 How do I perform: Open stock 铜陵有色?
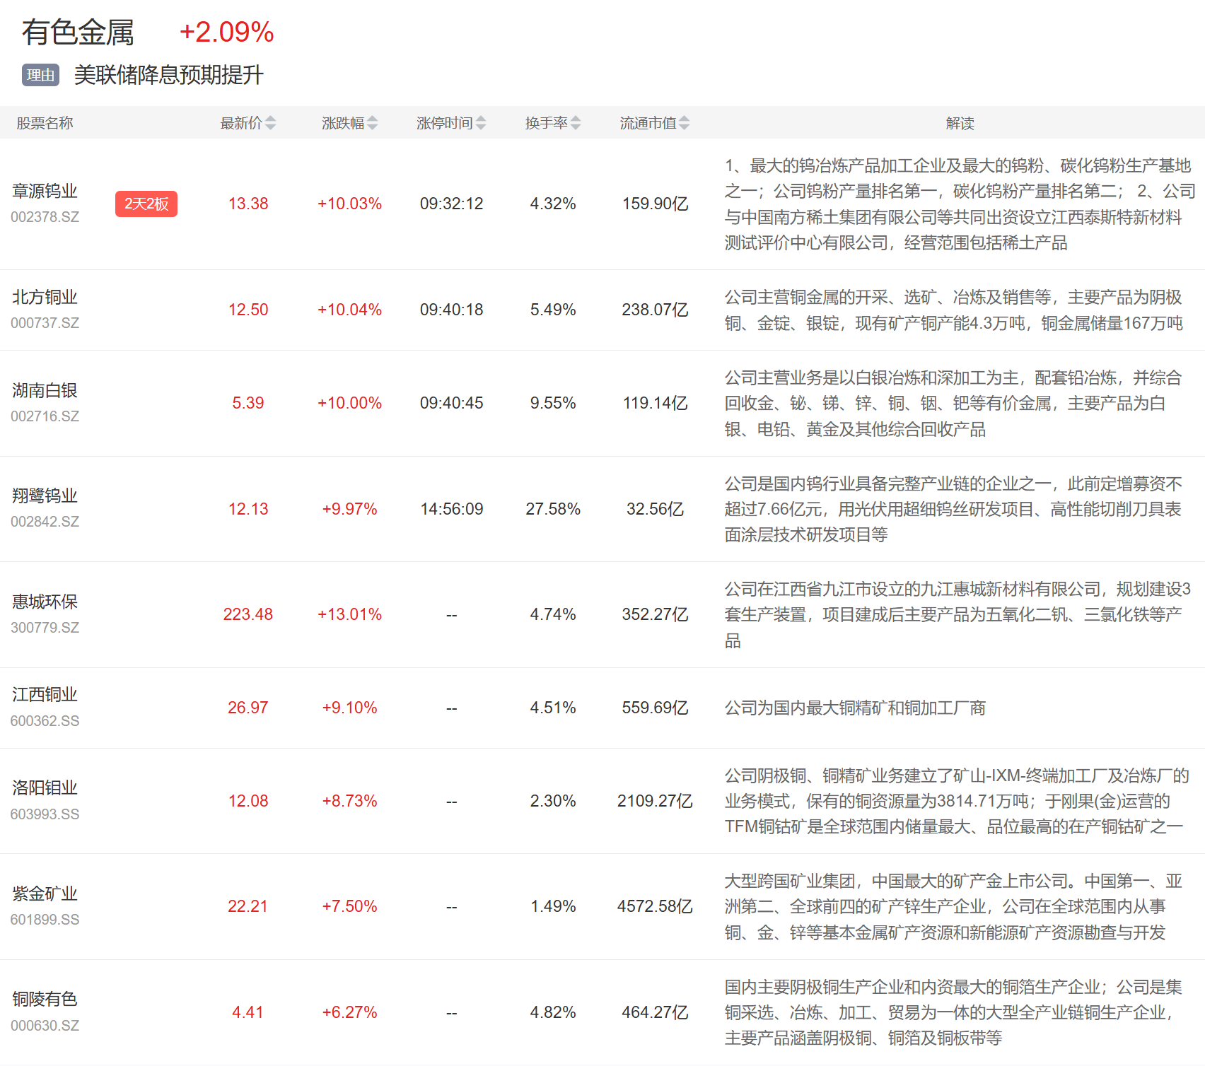point(45,999)
